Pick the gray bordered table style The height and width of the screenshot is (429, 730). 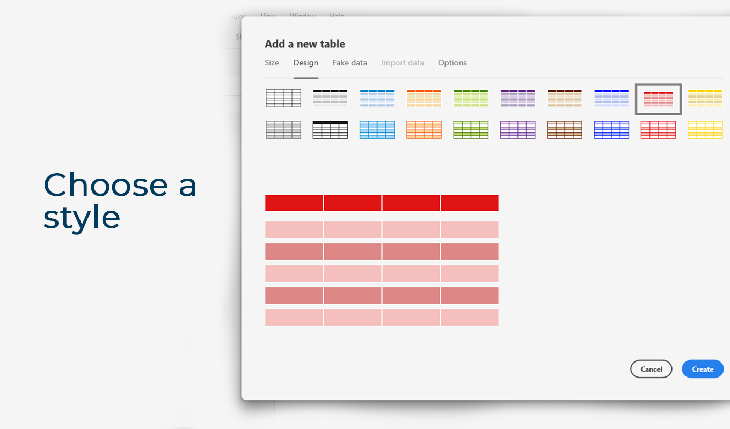click(x=283, y=130)
